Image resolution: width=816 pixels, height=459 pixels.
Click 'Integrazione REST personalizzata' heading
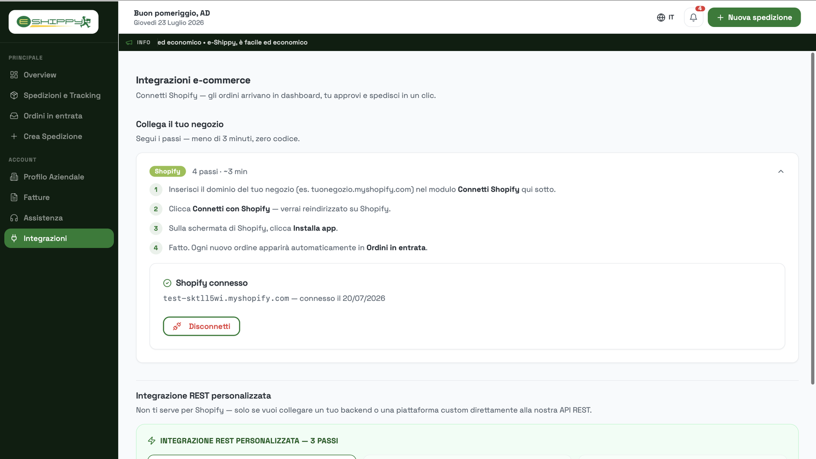[x=203, y=396]
